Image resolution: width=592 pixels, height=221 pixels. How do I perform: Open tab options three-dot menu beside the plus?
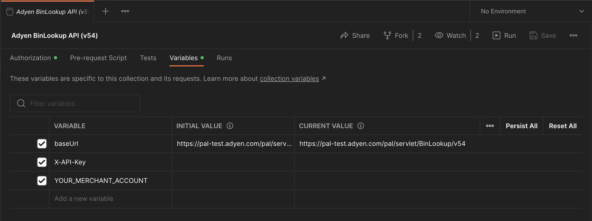[x=125, y=11]
